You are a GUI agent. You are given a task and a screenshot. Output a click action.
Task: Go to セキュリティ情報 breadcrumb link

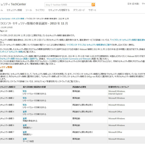18,19
